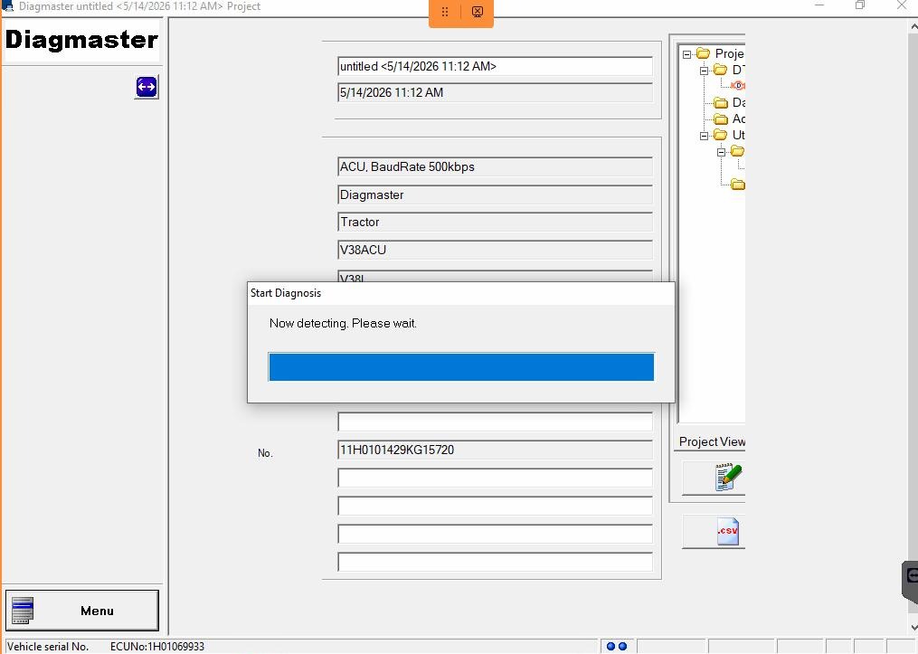
Task: Click the date field 5/14/2026 11:12 AM
Action: tap(495, 92)
